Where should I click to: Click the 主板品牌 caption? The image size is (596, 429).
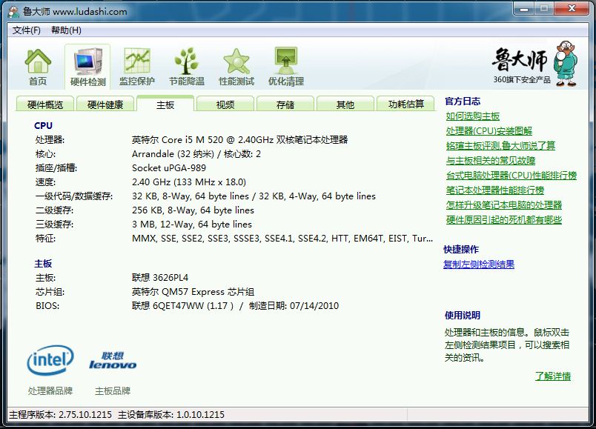[x=113, y=391]
